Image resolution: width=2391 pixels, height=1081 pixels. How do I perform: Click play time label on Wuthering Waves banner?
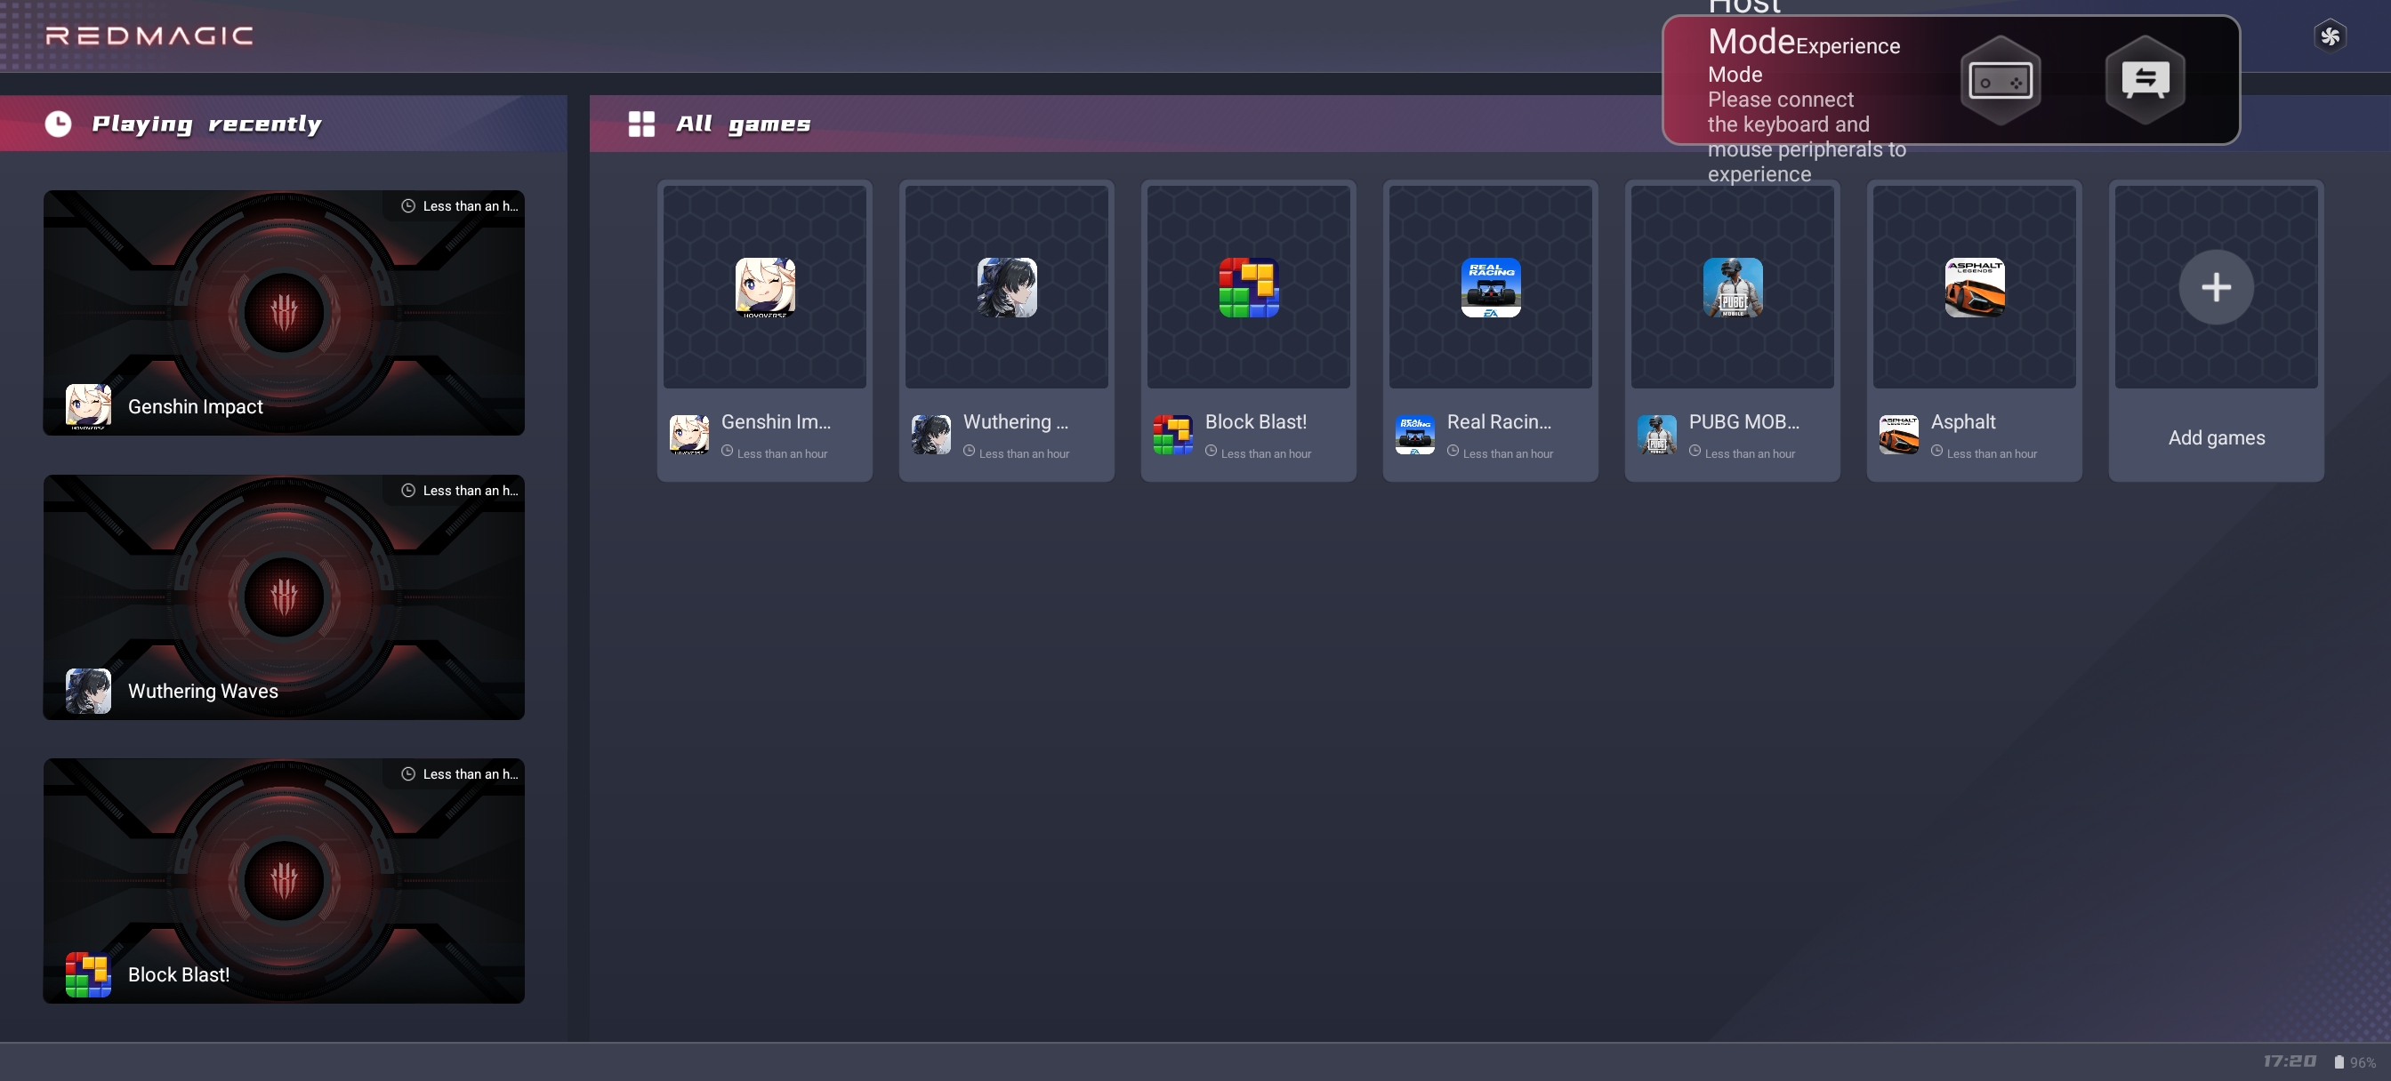coord(460,490)
